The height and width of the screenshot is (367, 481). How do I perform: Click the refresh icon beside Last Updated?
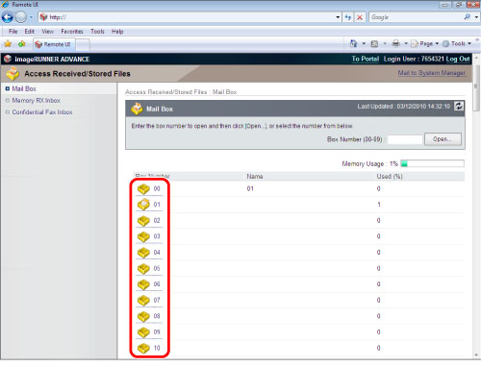click(459, 106)
